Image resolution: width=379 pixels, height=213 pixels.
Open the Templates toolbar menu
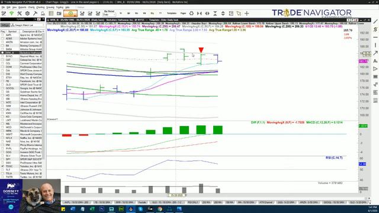tap(172, 14)
